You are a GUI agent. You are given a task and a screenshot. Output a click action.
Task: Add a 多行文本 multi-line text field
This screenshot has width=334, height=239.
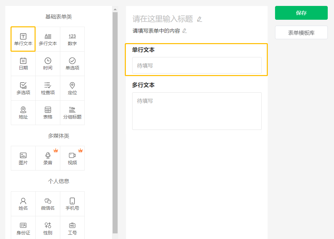[x=48, y=39]
